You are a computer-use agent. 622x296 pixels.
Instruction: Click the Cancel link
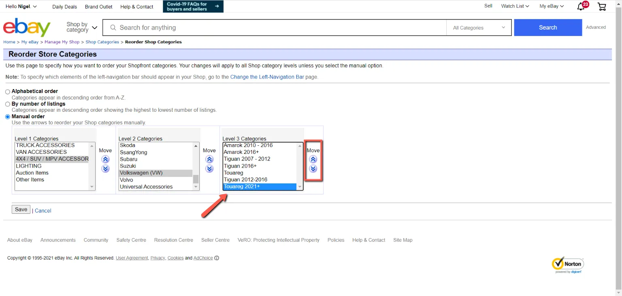(x=43, y=211)
